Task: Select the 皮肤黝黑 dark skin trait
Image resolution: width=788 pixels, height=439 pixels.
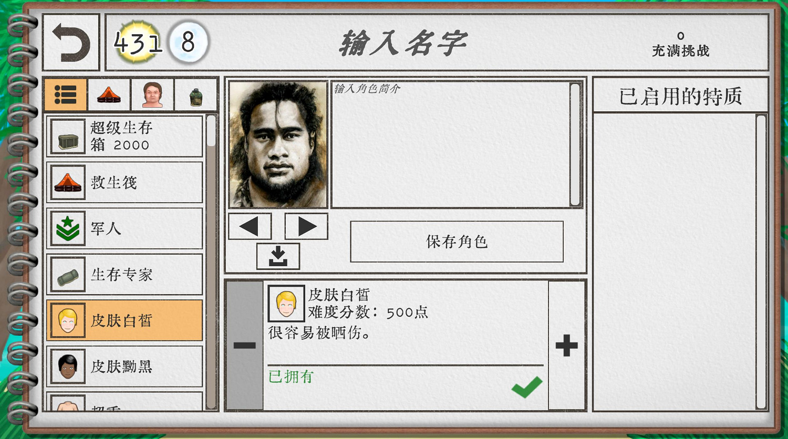Action: 125,366
